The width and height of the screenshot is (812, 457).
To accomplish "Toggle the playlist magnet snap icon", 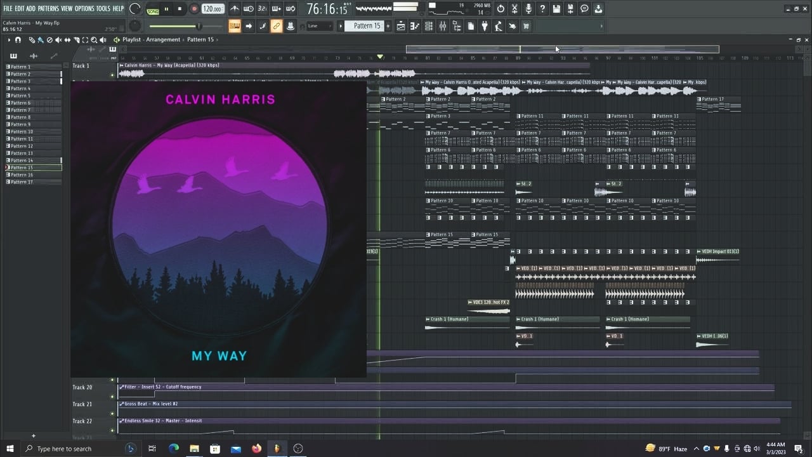I will pos(18,39).
